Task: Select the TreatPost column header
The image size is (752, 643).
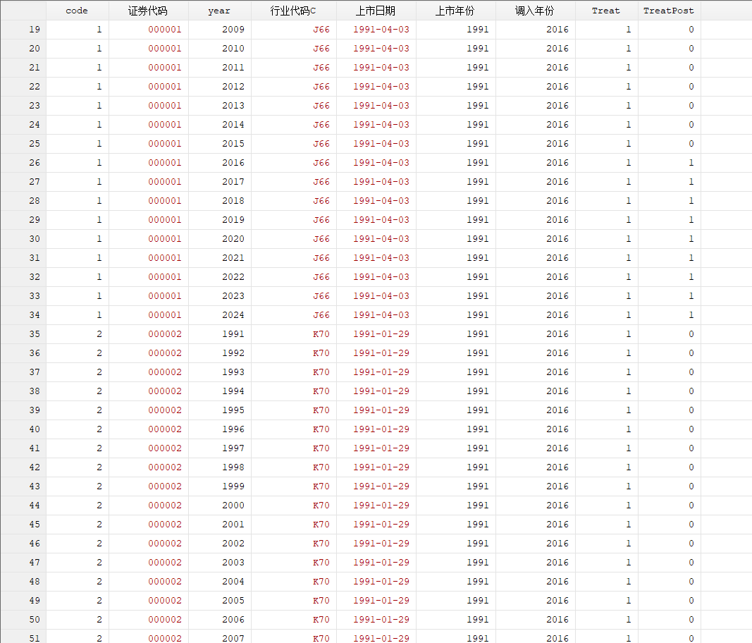Action: click(x=669, y=11)
